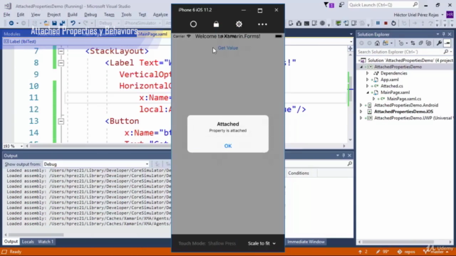Open the editor zoom percentage dropdown
The width and height of the screenshot is (456, 256).
pyautogui.click(x=21, y=146)
